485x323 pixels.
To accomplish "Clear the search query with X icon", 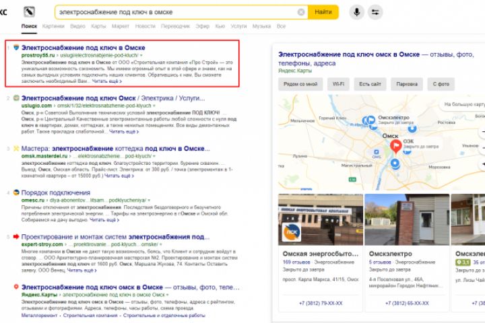I will (x=301, y=12).
